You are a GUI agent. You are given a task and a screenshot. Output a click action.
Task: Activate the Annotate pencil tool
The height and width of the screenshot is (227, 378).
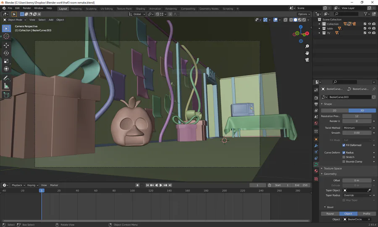tap(6, 78)
